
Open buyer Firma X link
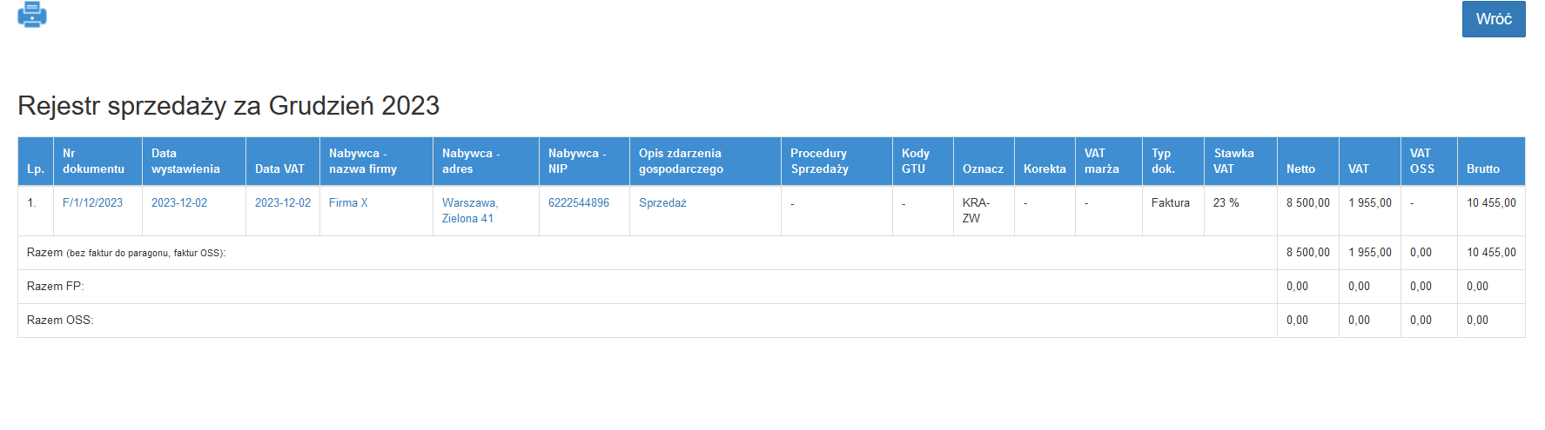coord(348,202)
